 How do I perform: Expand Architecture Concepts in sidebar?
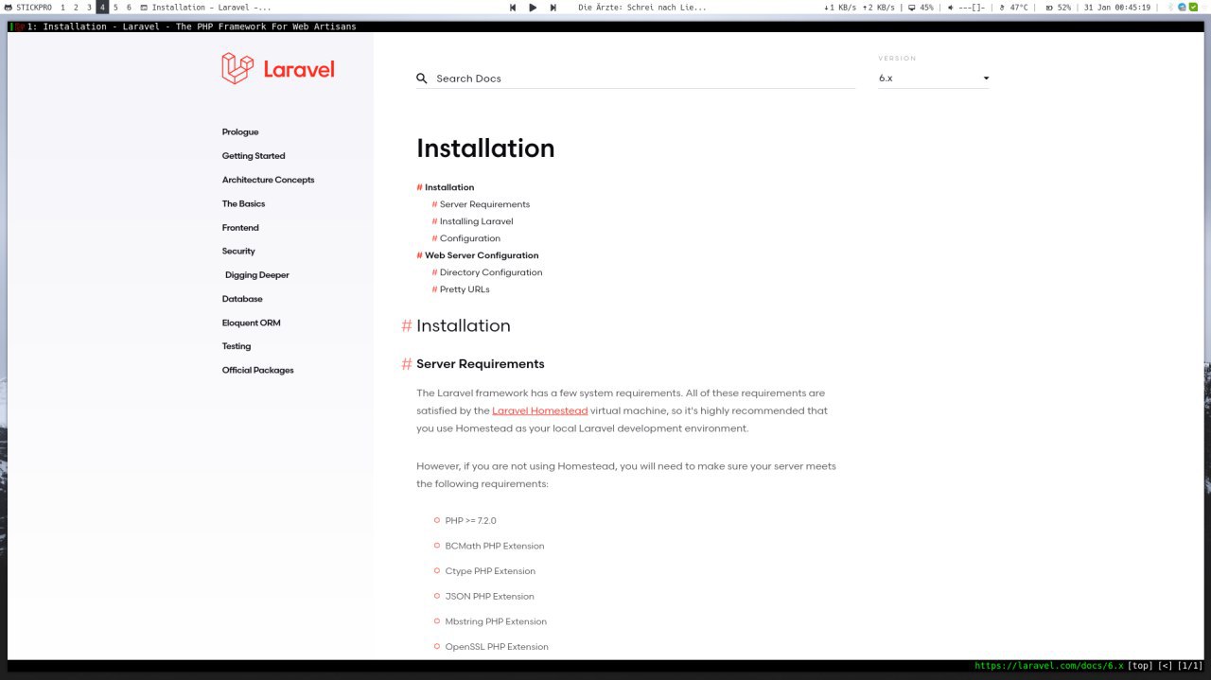(268, 180)
